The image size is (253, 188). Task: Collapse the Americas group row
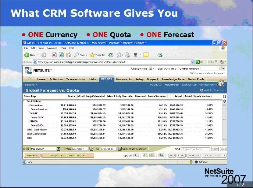tap(29, 105)
